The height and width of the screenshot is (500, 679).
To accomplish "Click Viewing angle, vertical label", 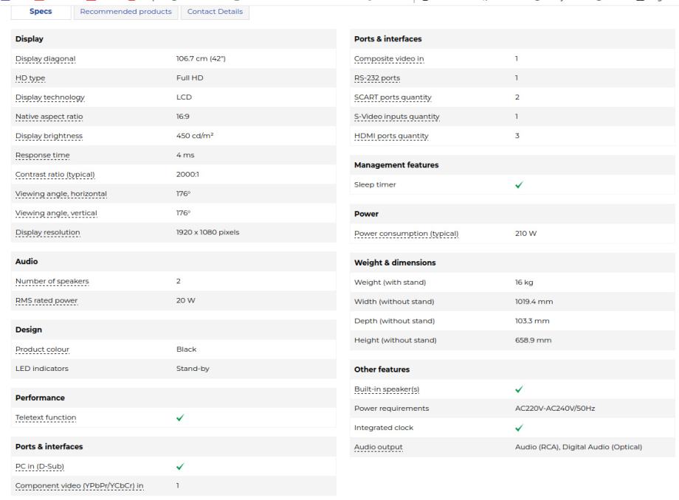I will (x=56, y=213).
